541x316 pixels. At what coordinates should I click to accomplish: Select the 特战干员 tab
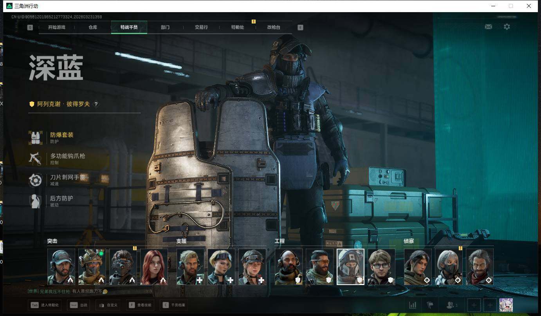click(x=129, y=27)
